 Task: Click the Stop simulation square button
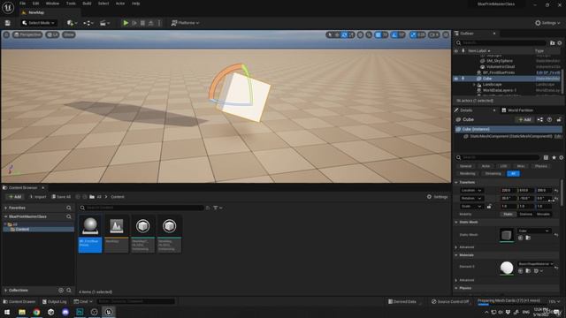pyautogui.click(x=142, y=23)
